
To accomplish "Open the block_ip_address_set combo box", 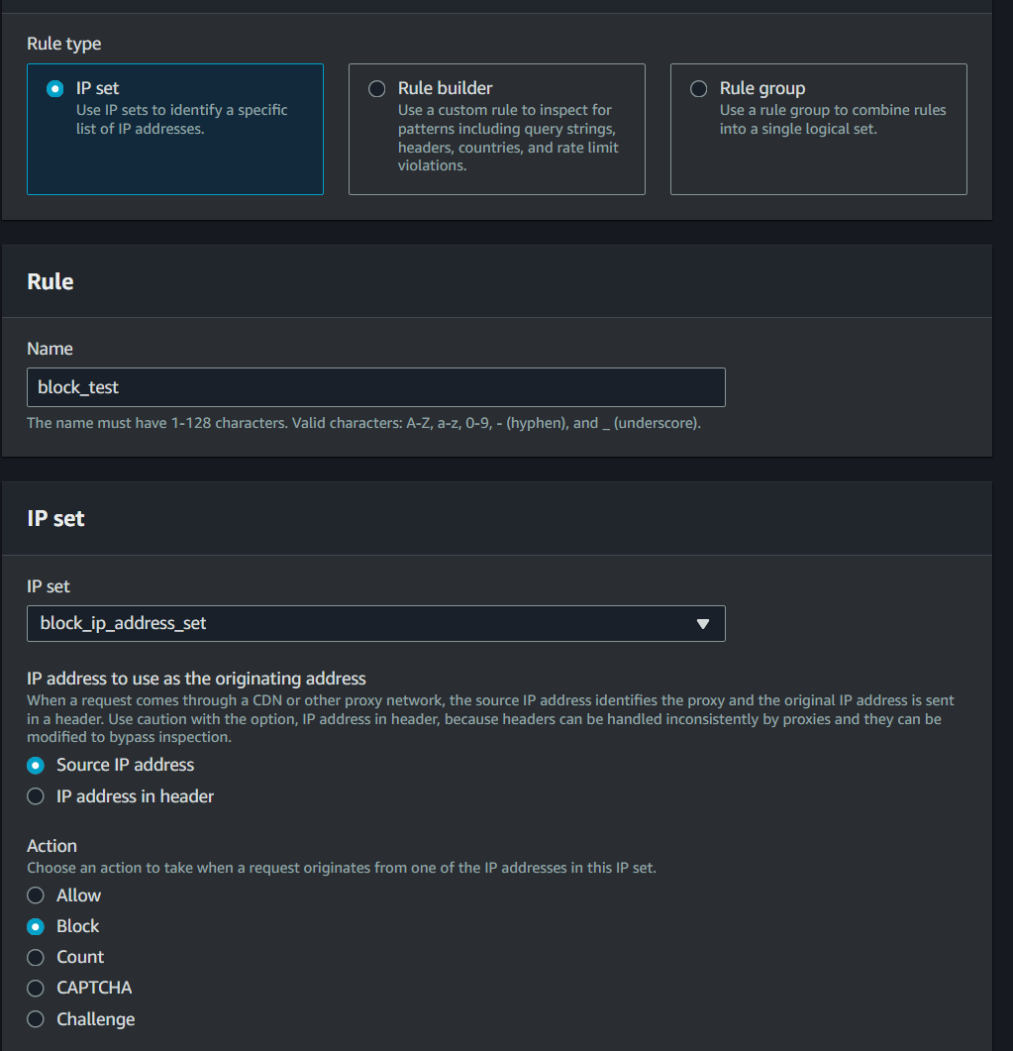I will pos(376,623).
